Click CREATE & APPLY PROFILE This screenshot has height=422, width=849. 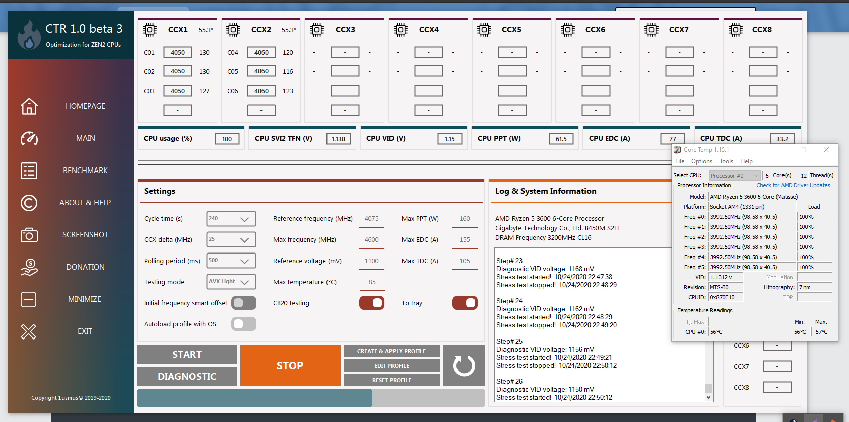pos(391,351)
